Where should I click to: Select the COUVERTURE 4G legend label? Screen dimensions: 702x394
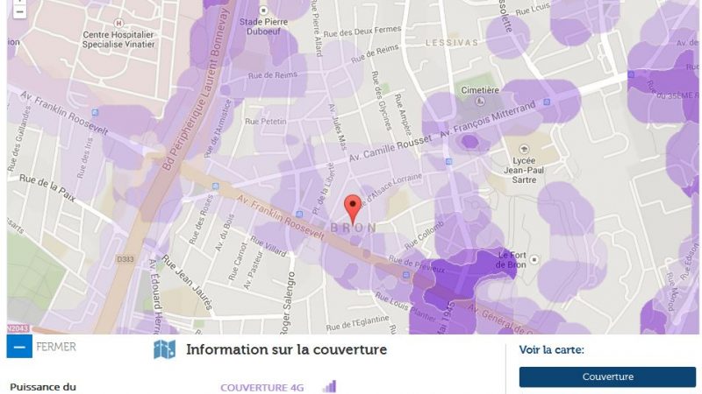[261, 387]
